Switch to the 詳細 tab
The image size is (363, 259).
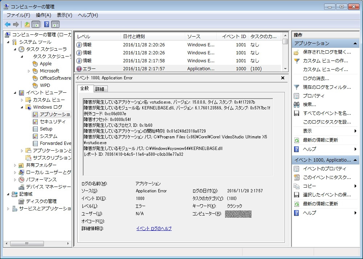[100, 89]
